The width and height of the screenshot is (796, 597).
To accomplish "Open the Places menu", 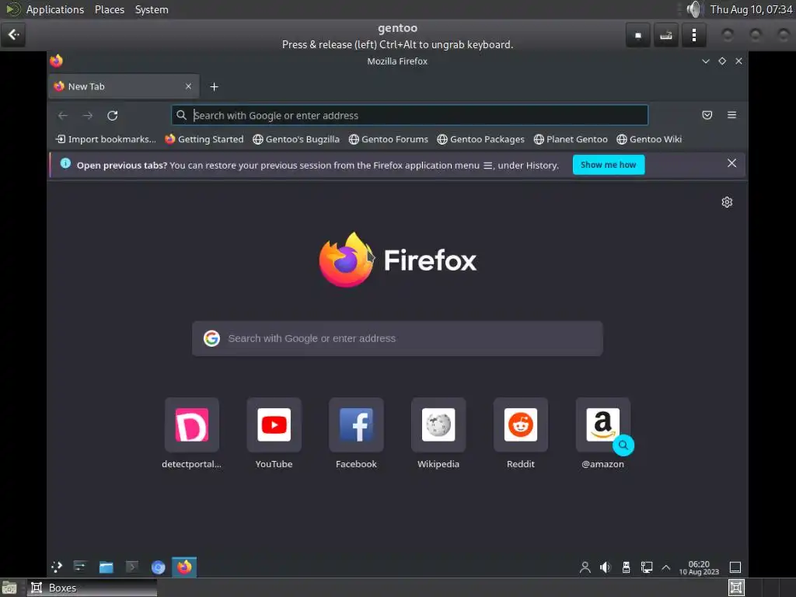I will click(x=110, y=9).
